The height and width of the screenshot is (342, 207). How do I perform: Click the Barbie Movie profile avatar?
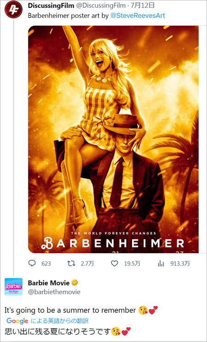point(13,287)
